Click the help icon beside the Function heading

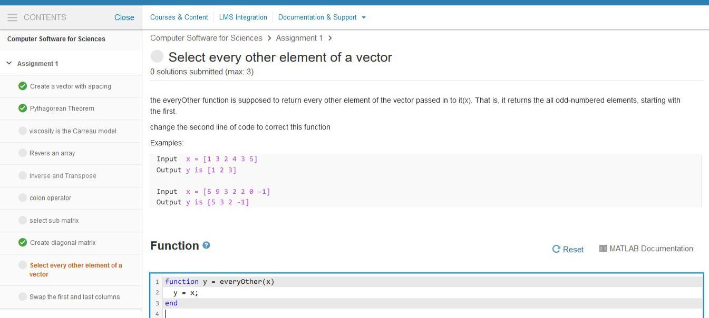click(x=206, y=245)
